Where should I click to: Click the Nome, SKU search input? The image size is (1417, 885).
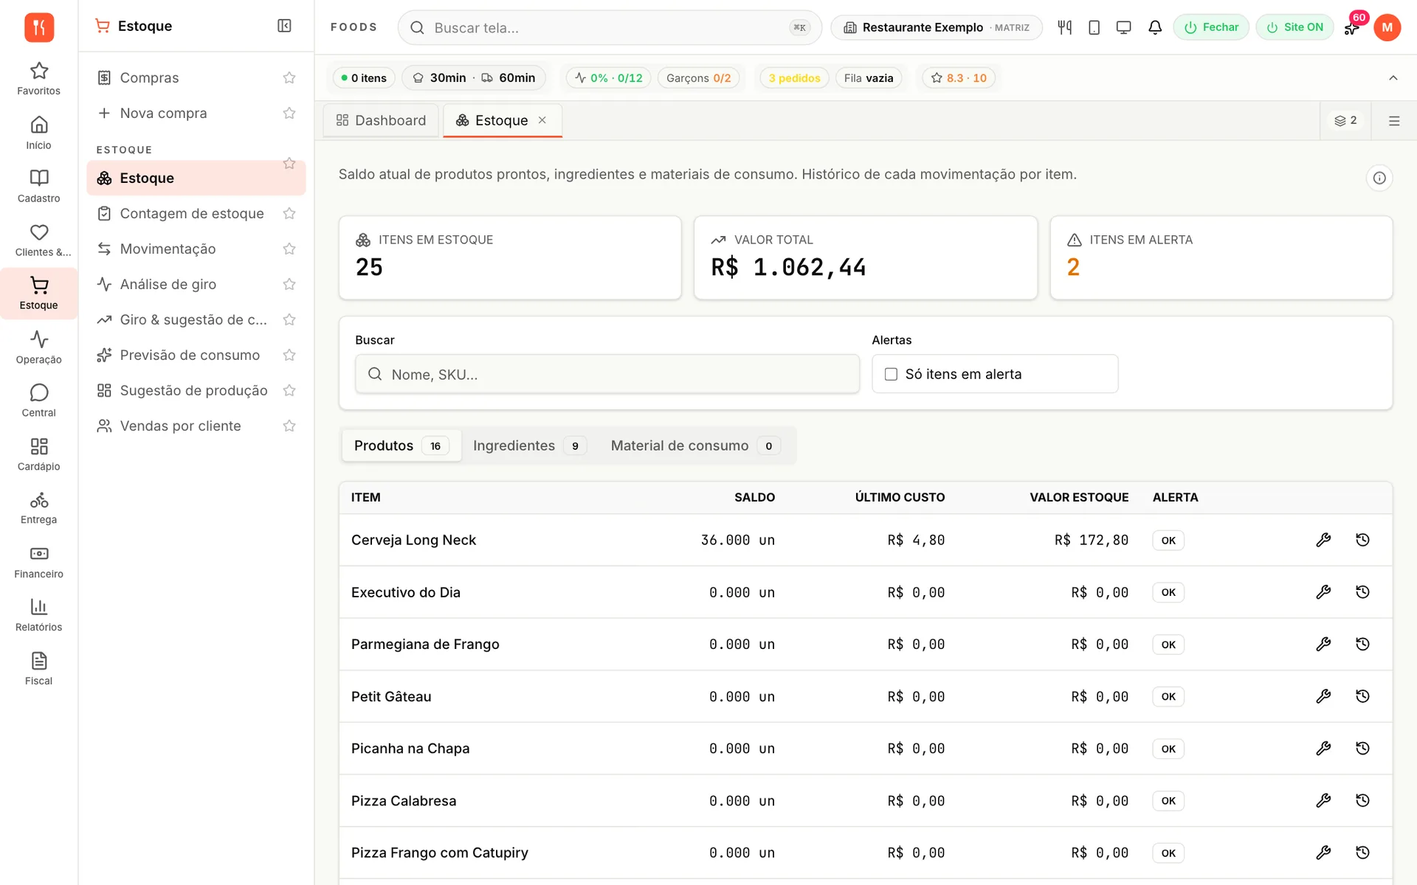pyautogui.click(x=607, y=374)
